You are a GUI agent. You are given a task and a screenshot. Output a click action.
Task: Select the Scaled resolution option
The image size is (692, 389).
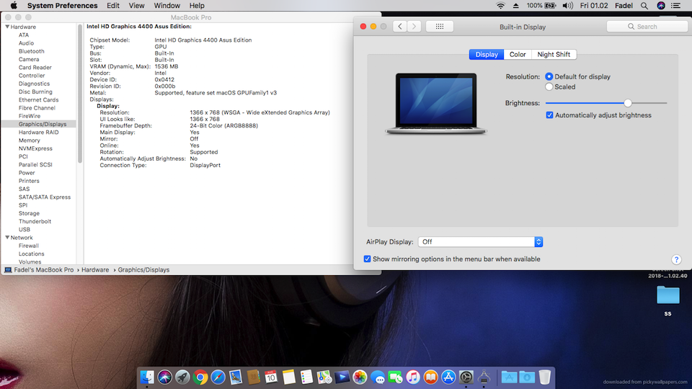tap(549, 86)
